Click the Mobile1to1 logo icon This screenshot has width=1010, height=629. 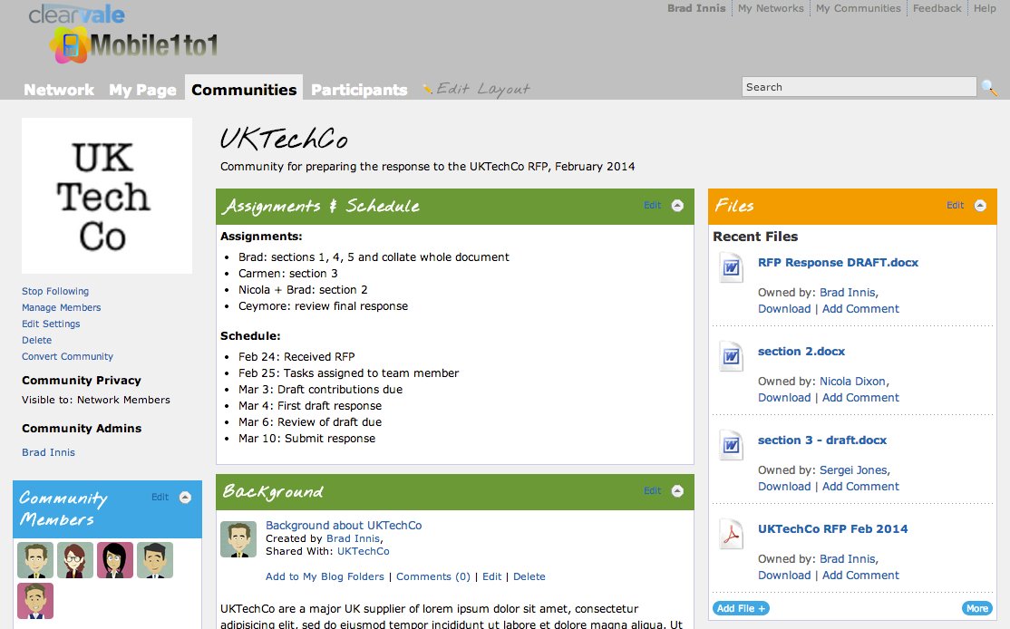pos(68,45)
